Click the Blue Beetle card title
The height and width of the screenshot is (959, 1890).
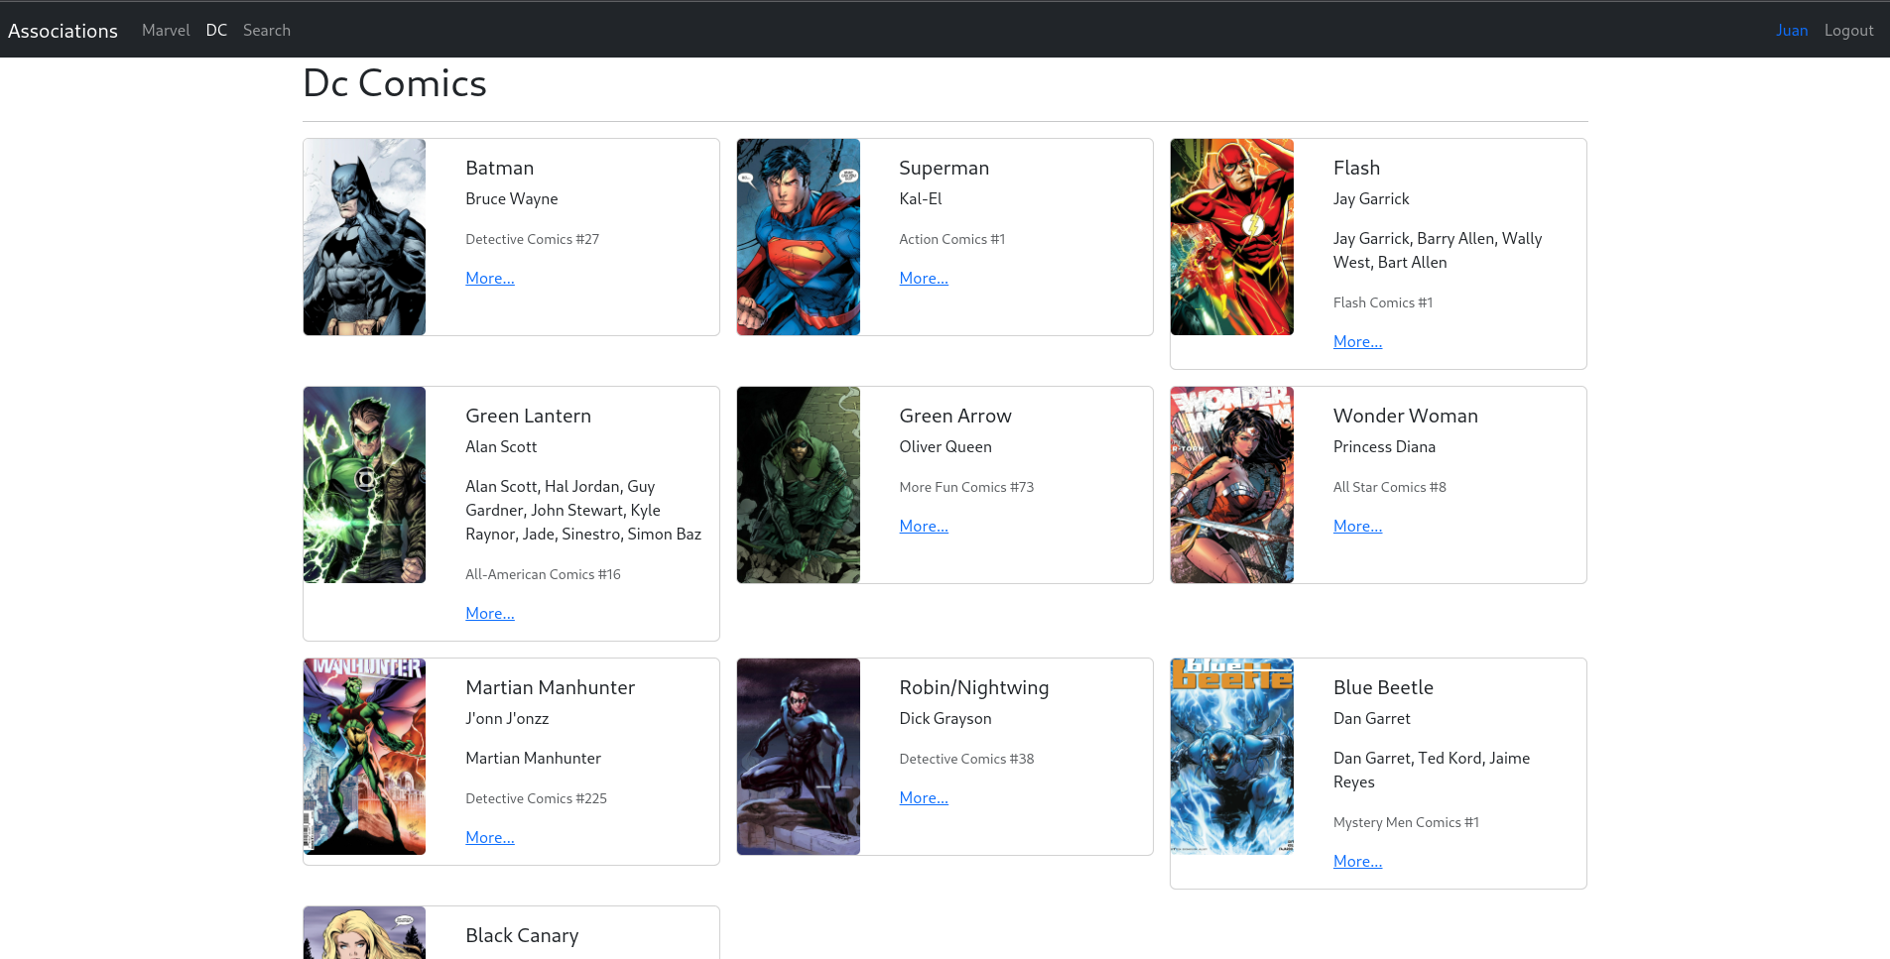(1383, 687)
